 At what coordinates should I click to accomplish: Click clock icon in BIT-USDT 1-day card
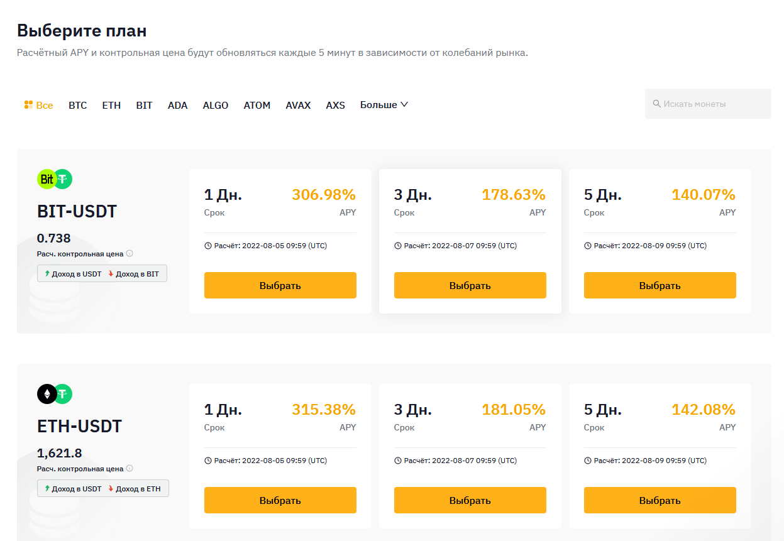(x=208, y=246)
